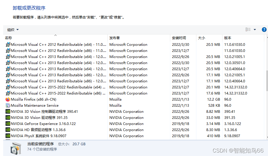This screenshot has height=156, width=268.
Task: Click the 总大小 20.7 GB status text
Action: 72,144
